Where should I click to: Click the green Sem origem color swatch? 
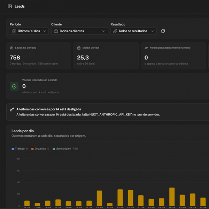point(54,149)
